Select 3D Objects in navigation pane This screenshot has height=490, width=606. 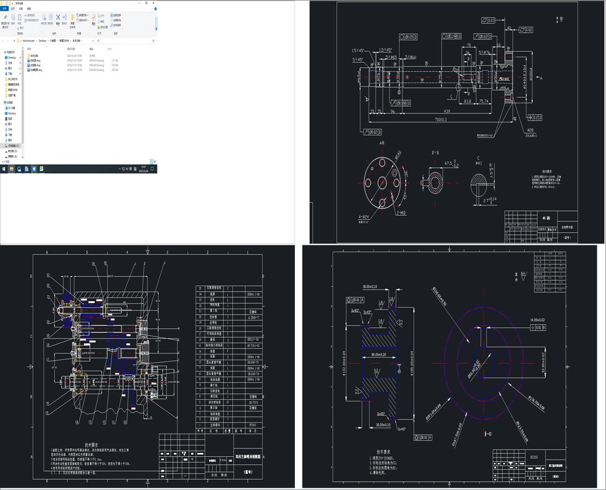[11, 108]
